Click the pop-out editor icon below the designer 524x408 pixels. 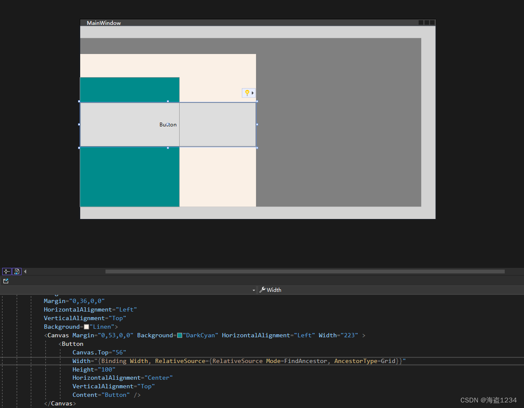(x=6, y=281)
